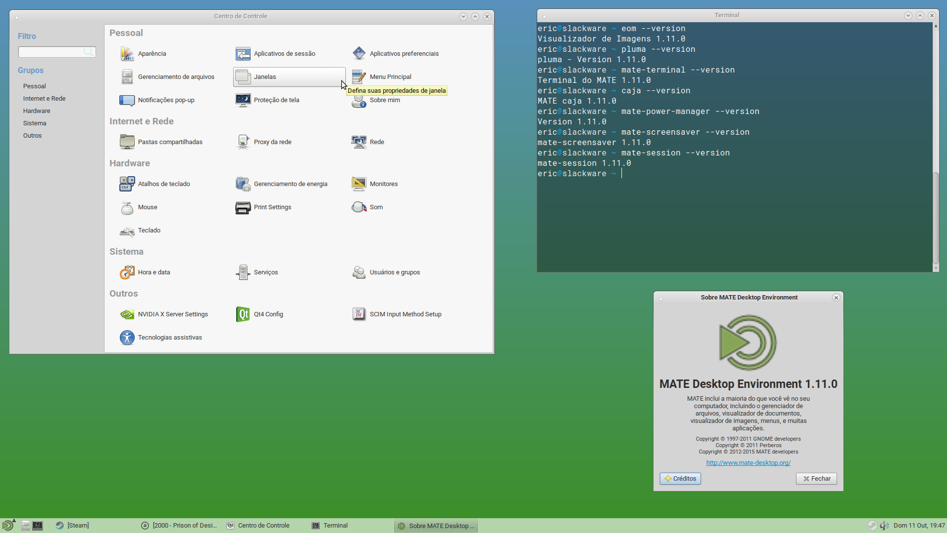Open the mate-desktop.org website link
The height and width of the screenshot is (533, 947).
click(748, 463)
